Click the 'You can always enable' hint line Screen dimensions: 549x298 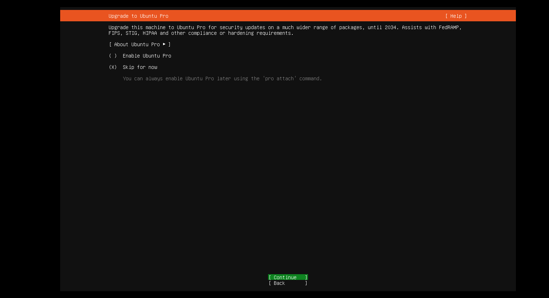tap(222, 78)
